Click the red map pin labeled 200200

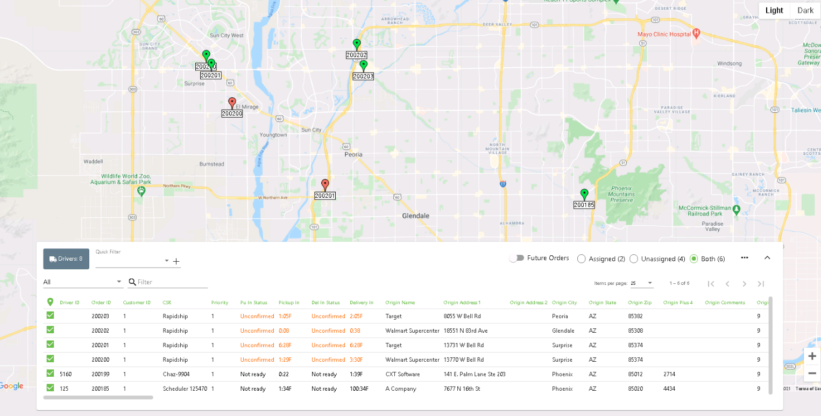[x=232, y=103]
